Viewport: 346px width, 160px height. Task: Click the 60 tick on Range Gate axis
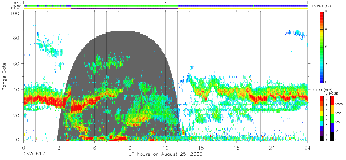pos(16,63)
